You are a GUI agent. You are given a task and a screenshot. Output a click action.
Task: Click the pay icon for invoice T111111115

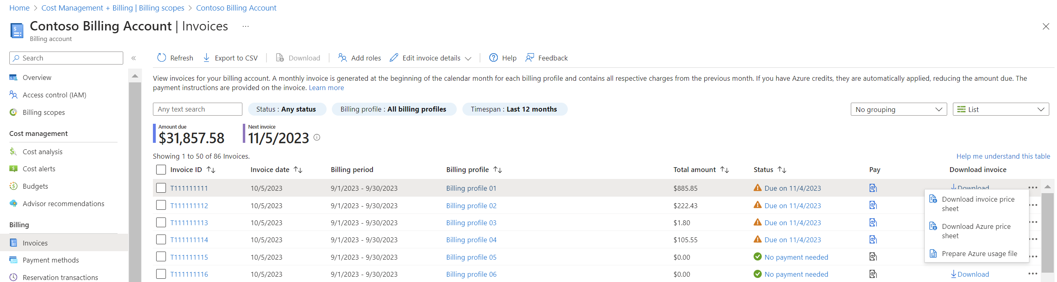coord(873,256)
